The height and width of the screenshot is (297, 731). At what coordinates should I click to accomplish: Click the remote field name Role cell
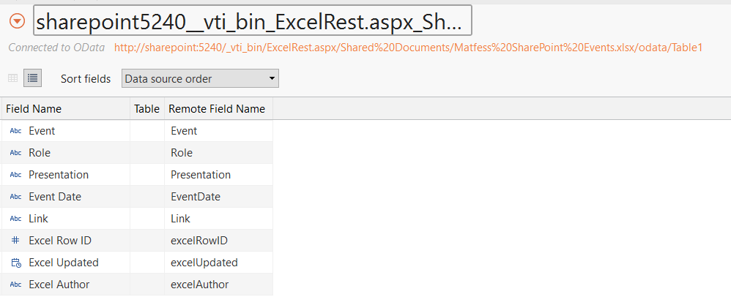(219, 153)
